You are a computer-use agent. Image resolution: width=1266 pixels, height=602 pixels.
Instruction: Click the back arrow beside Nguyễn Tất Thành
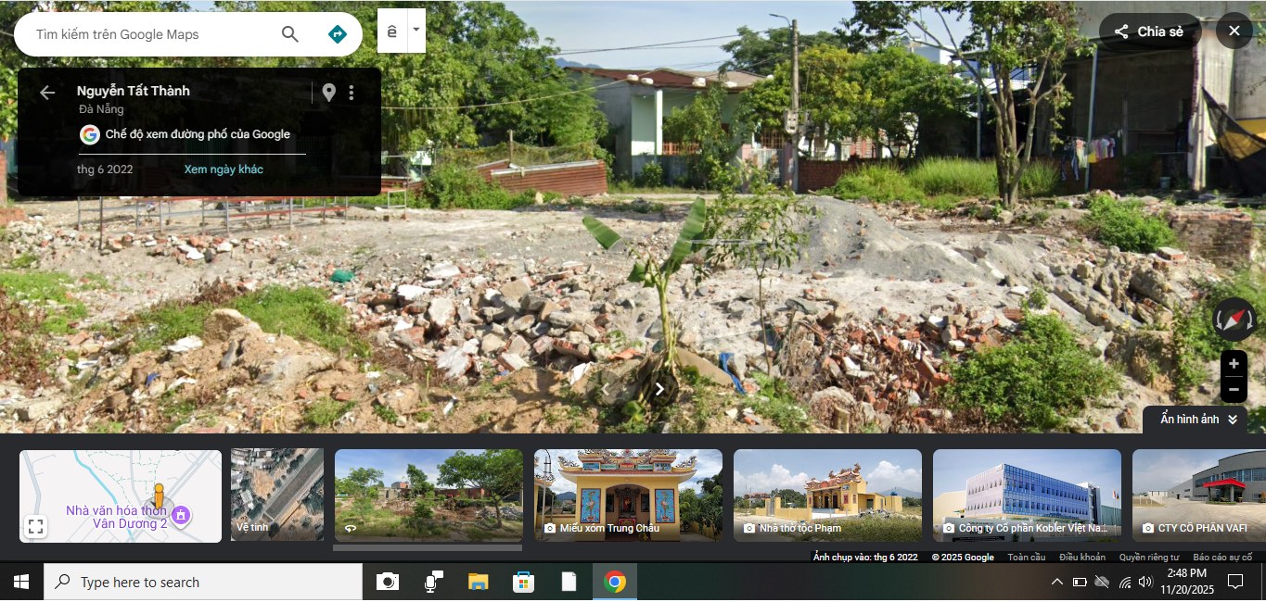47,92
